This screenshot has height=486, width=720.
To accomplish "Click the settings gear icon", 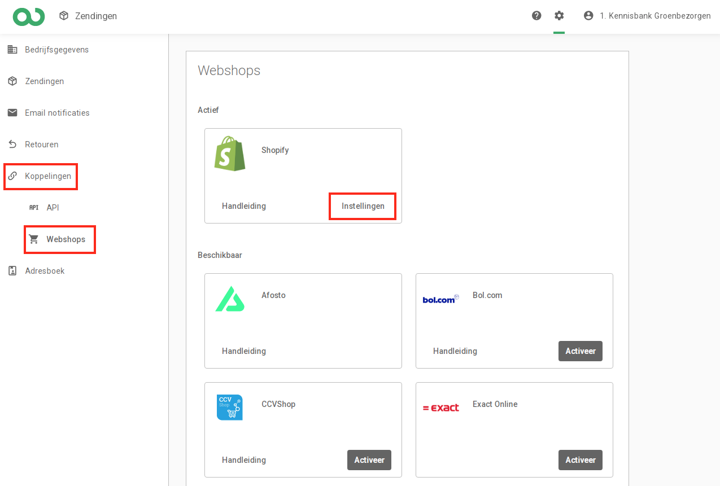I will [559, 16].
